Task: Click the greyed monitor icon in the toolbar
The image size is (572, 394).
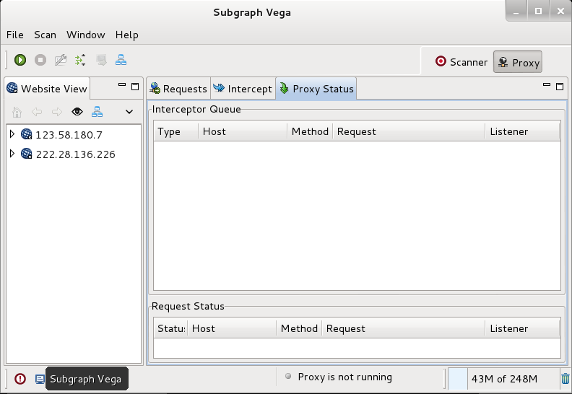Action: (x=101, y=60)
